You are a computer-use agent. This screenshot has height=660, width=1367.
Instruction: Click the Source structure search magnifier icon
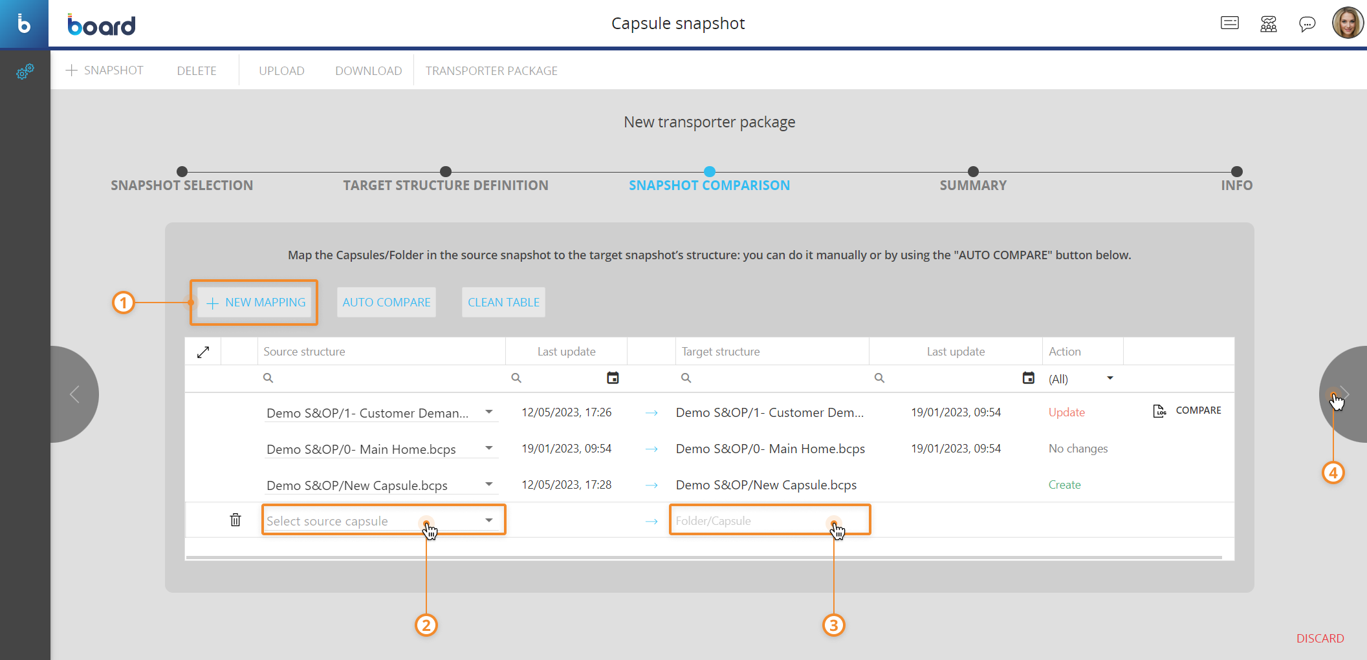[x=268, y=378]
